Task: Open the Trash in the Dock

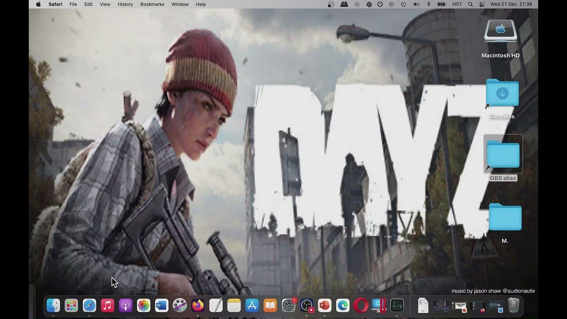Action: tap(513, 305)
